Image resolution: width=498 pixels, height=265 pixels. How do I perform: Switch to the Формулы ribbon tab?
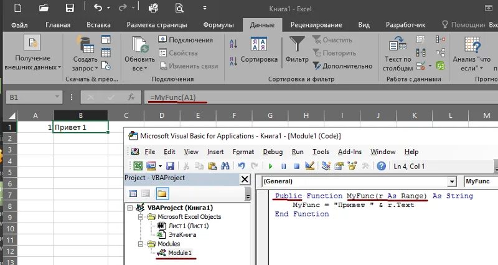(218, 25)
